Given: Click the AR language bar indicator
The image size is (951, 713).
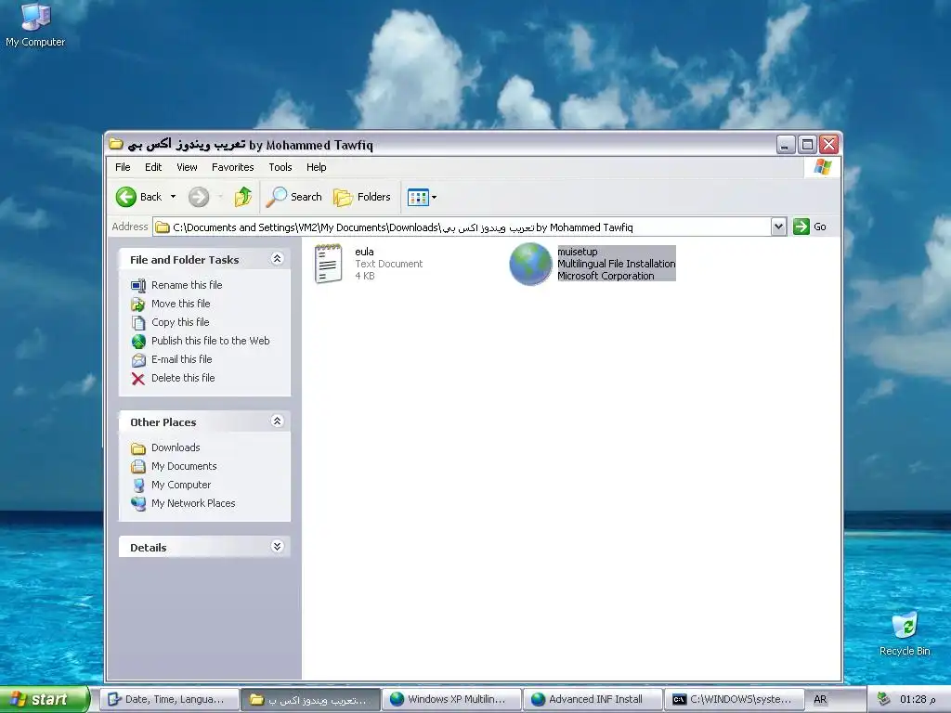Looking at the screenshot, I should (x=820, y=699).
